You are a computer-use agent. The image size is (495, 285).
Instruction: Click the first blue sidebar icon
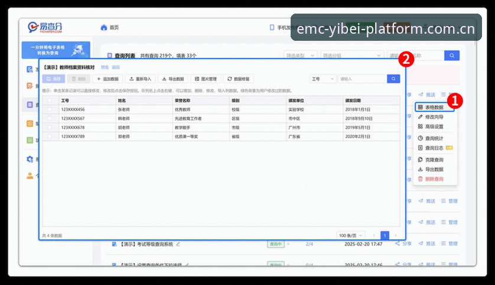[x=30, y=69]
